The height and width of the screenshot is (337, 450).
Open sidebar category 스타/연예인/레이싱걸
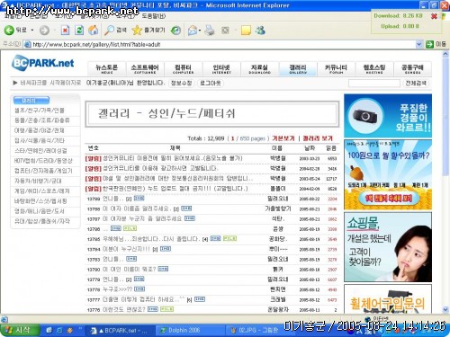coord(41,151)
